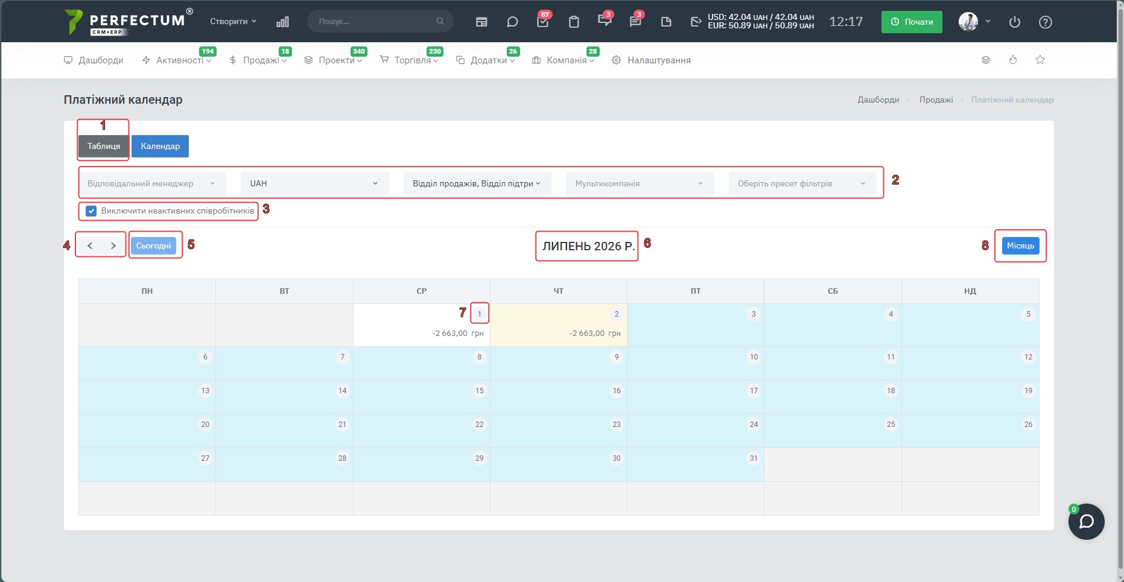Go to previous month arrow
Image resolution: width=1124 pixels, height=582 pixels.
(90, 245)
